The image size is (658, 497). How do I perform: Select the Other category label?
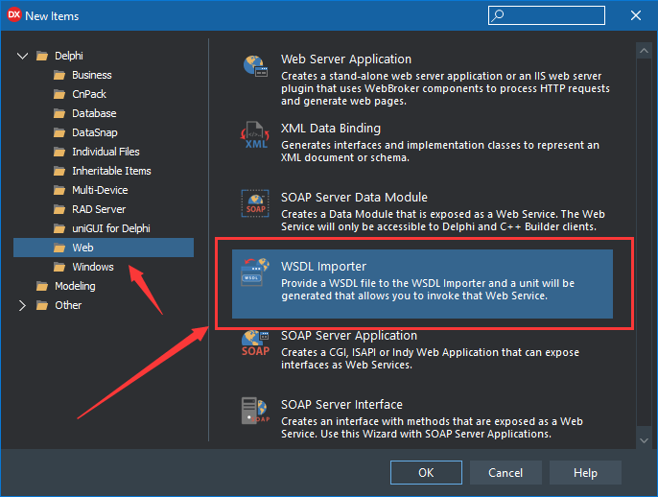68,305
